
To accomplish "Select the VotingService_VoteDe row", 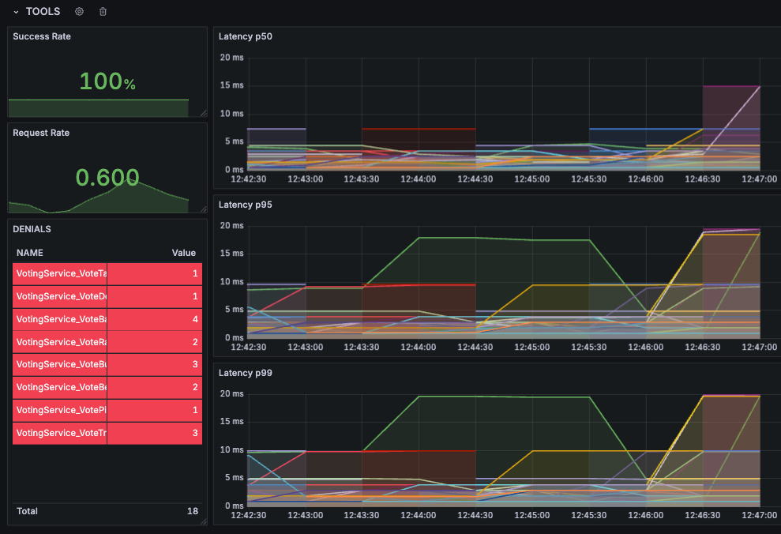I will [107, 296].
